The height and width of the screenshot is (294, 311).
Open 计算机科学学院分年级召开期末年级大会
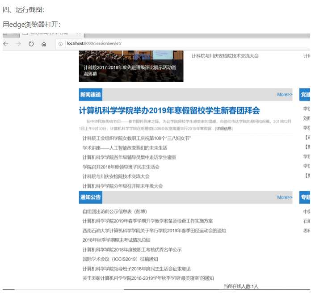click(122, 186)
